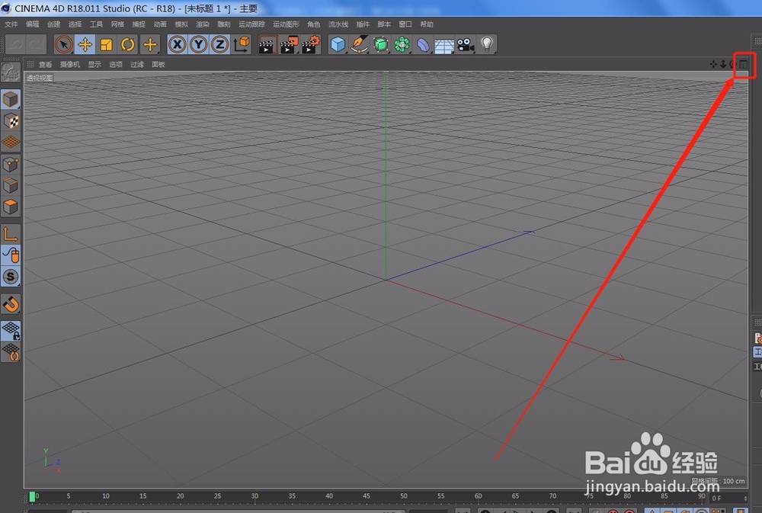The image size is (762, 513).
Task: Switch to Edges mode
Action: (10, 185)
